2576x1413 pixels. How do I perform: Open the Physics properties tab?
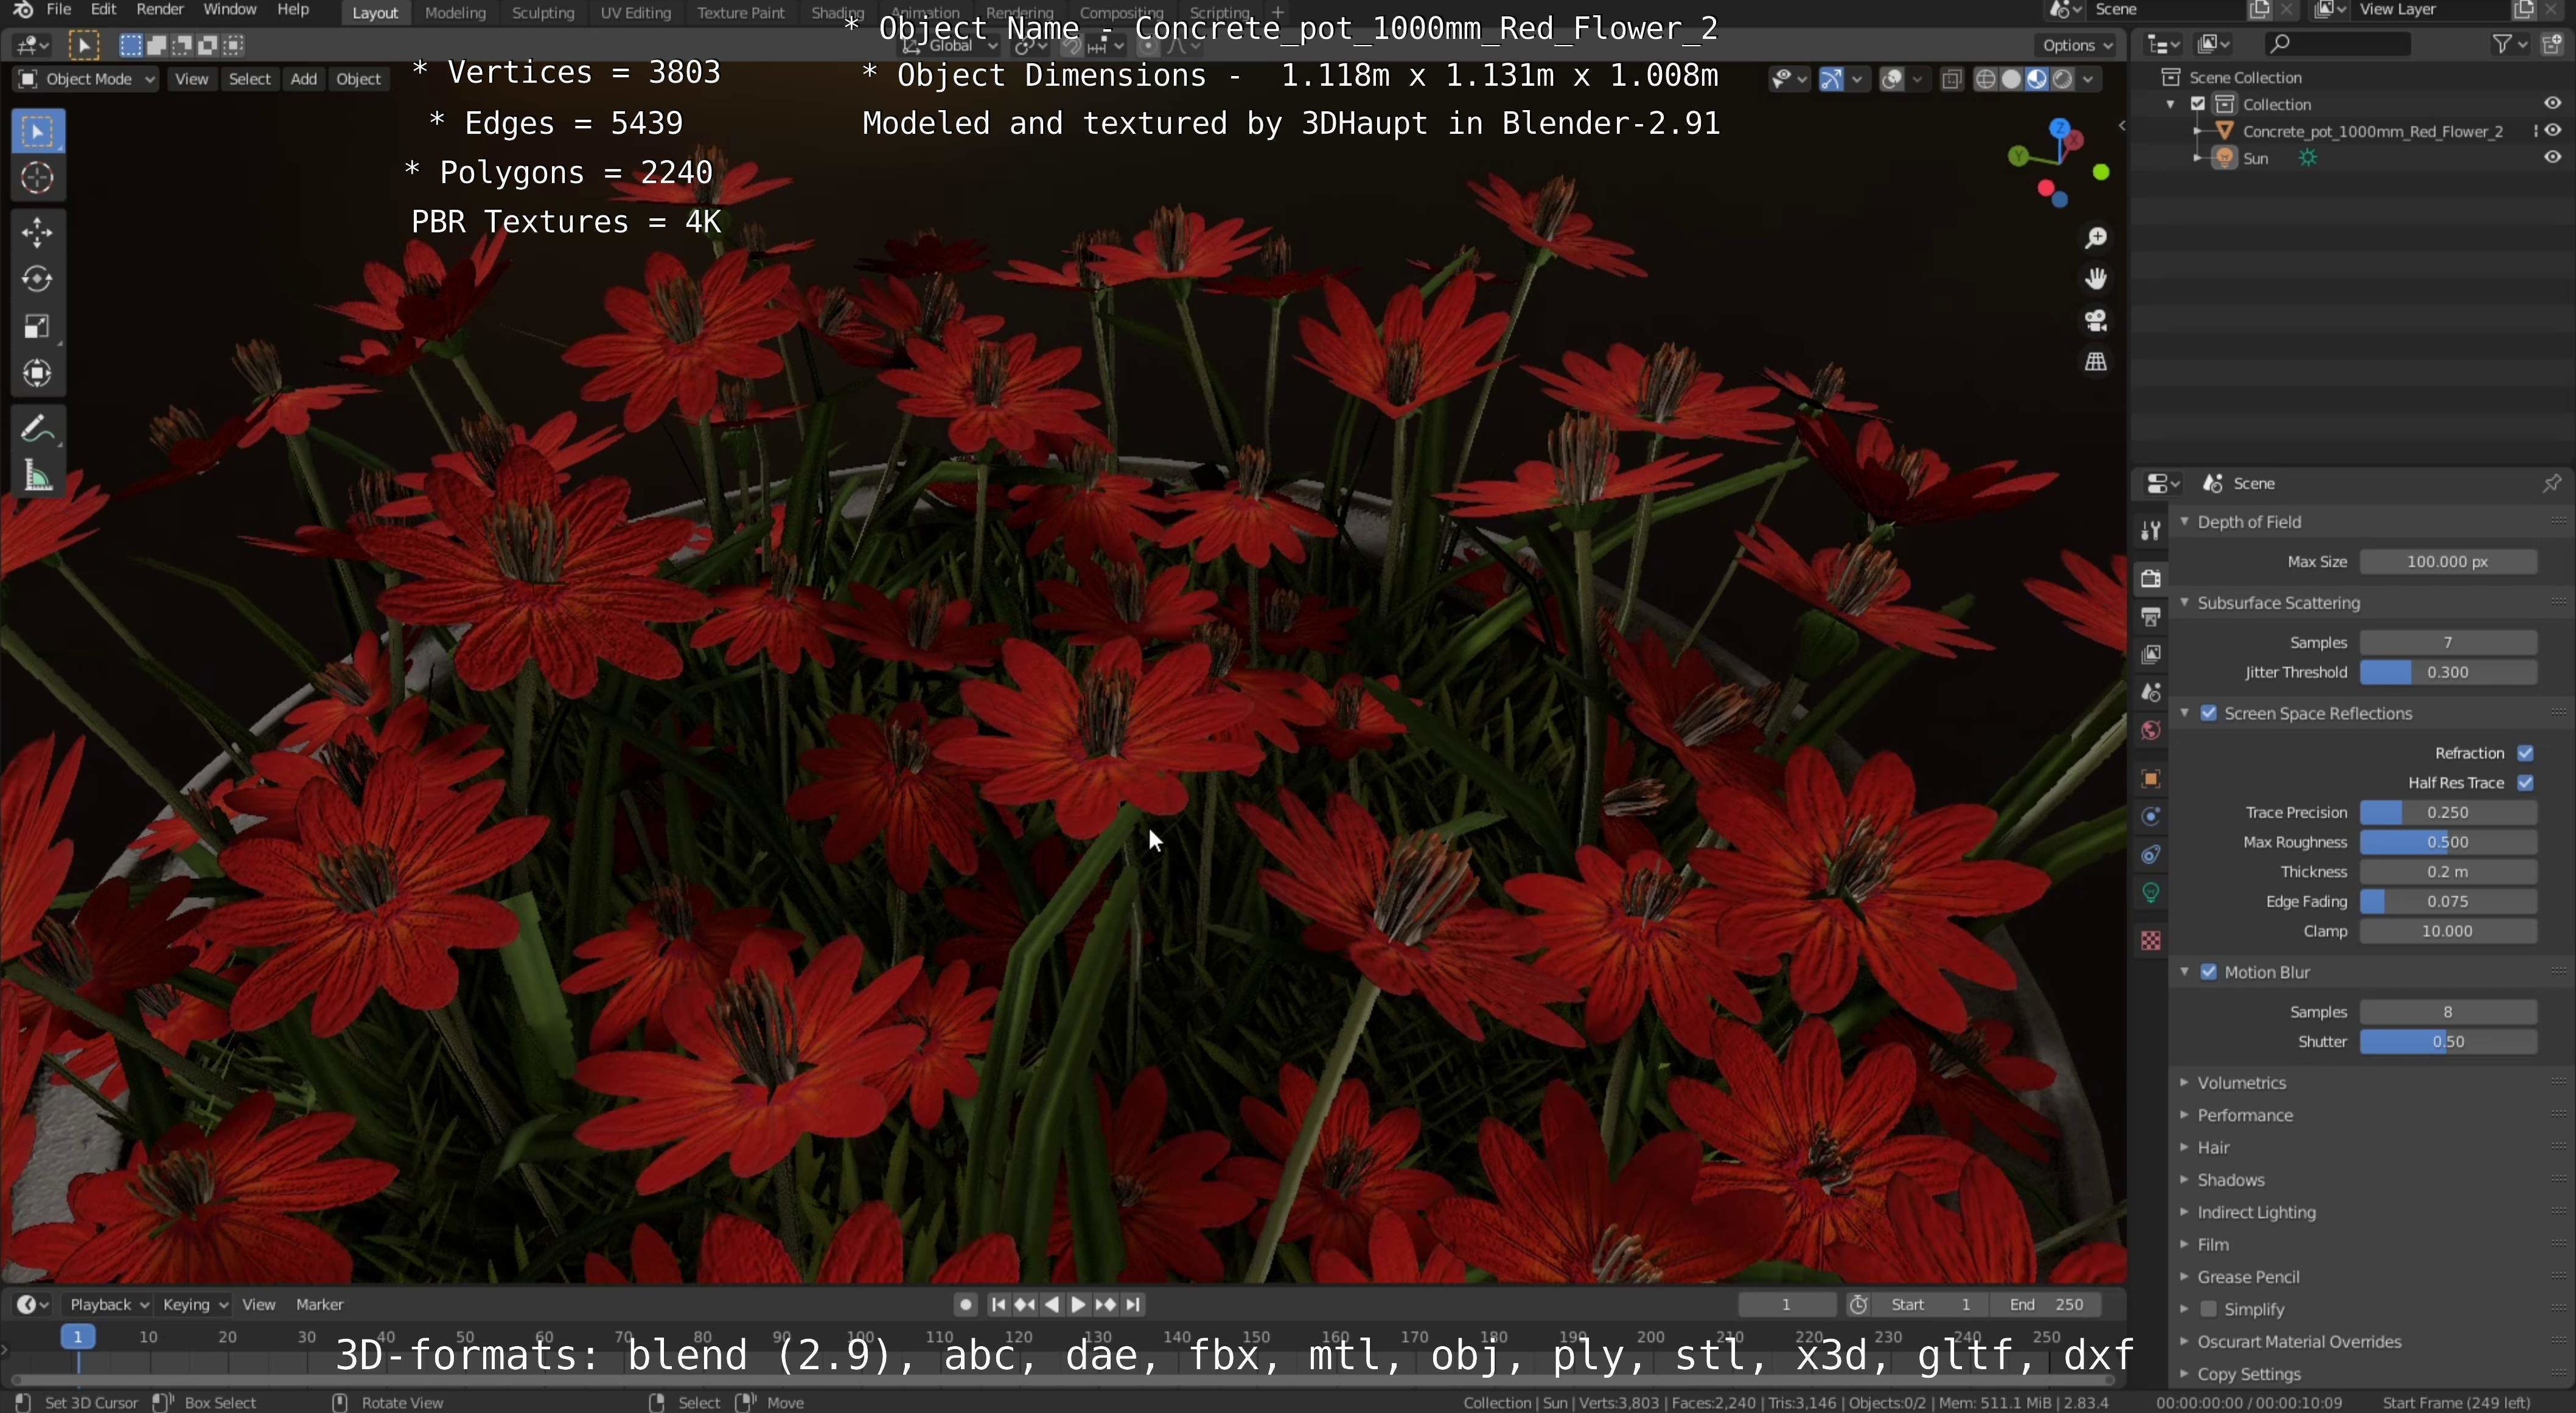[2151, 816]
